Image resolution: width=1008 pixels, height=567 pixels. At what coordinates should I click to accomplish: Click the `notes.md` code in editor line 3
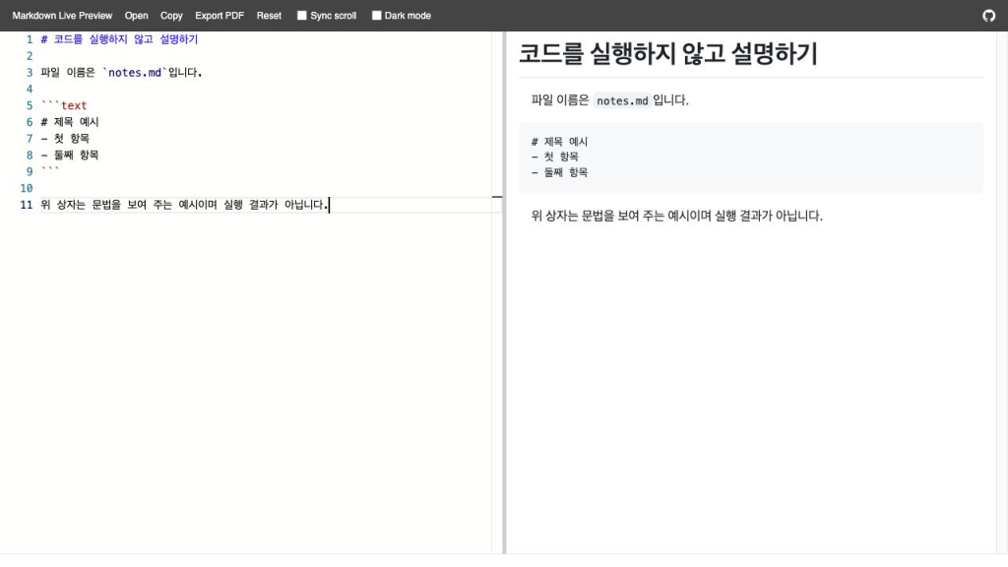point(134,72)
